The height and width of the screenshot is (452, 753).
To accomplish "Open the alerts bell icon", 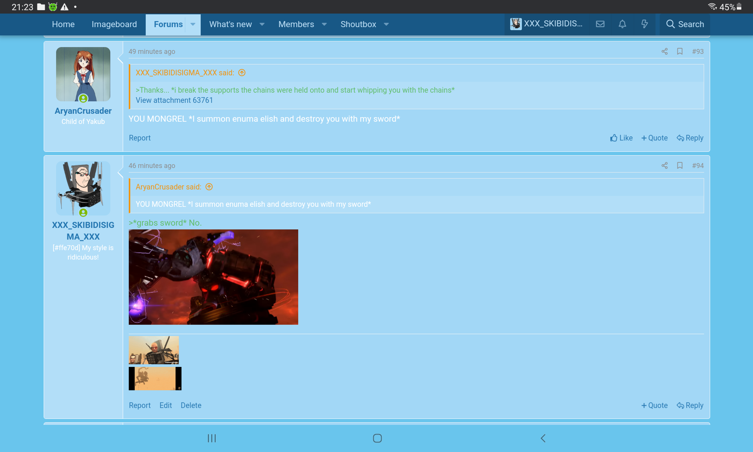I will click(x=622, y=24).
